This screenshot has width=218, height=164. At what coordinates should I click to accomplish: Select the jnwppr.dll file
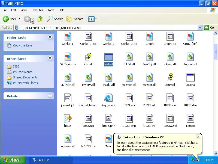(x=149, y=80)
